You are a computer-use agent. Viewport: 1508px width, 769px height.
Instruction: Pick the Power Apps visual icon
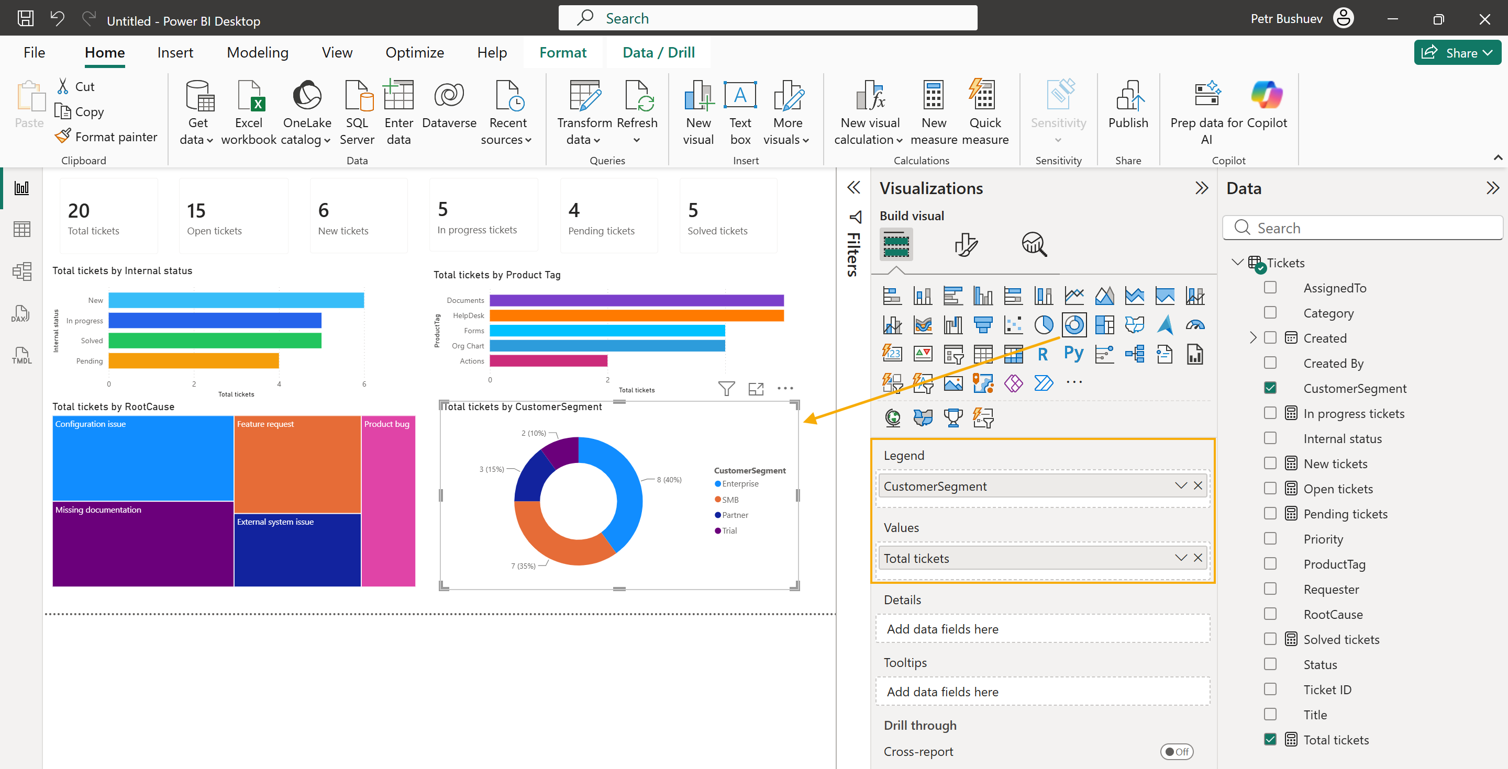[1013, 383]
